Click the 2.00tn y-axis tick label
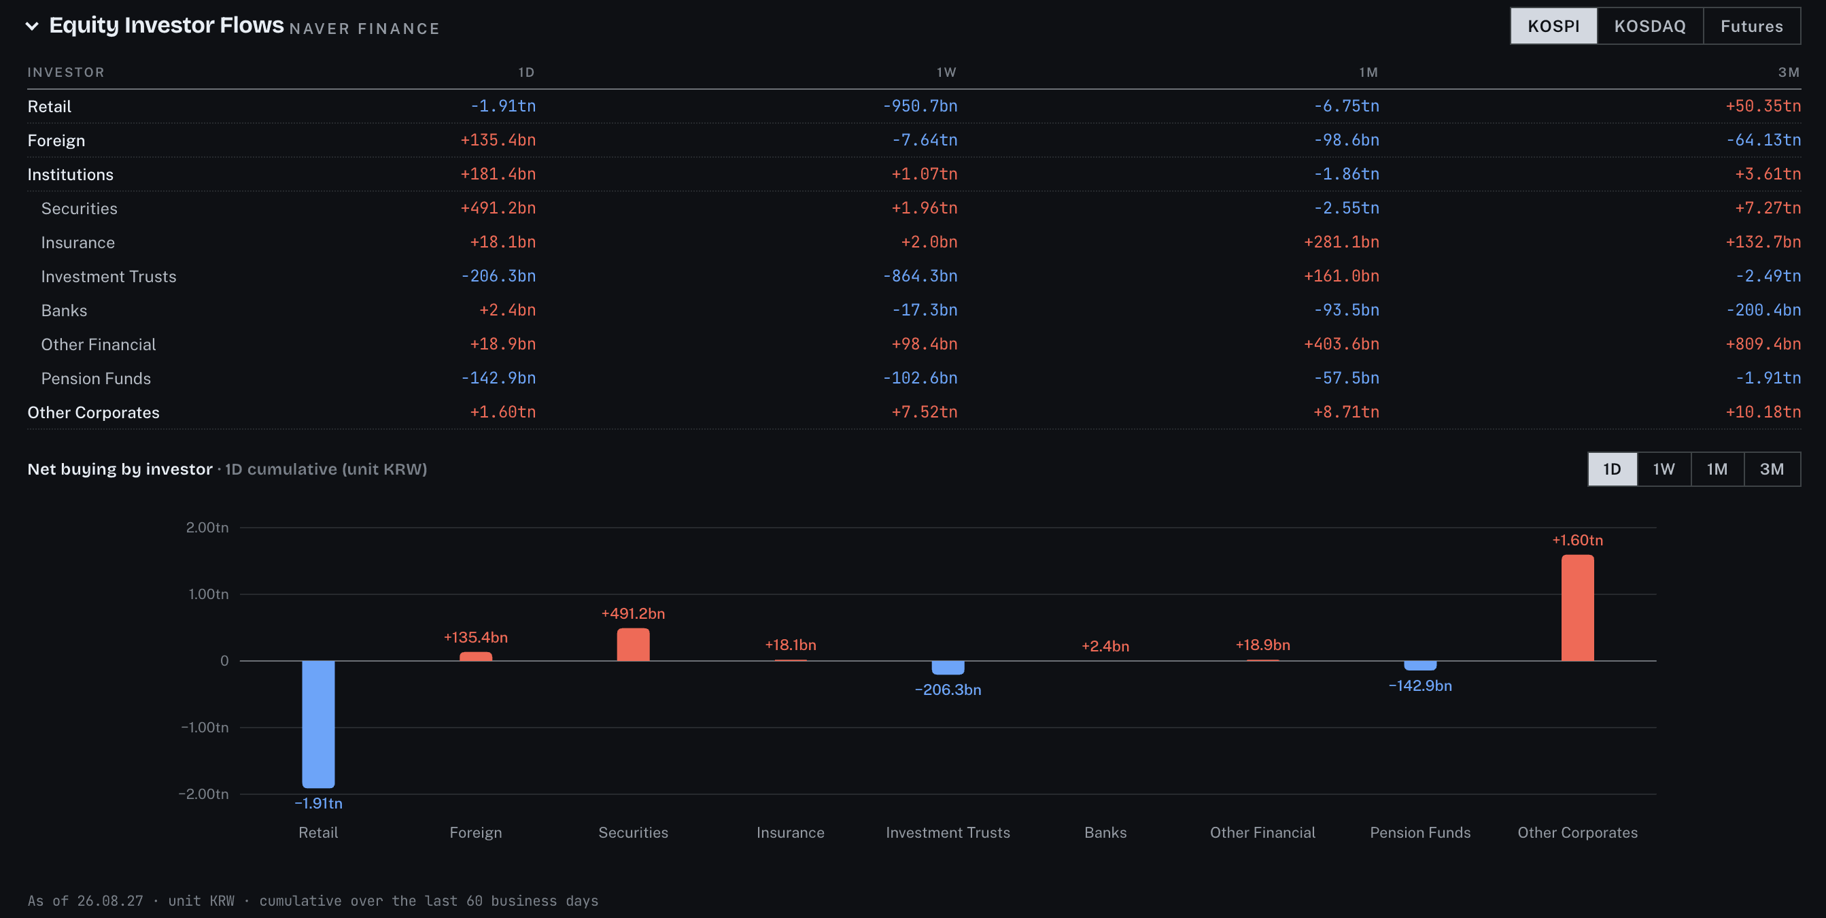 [207, 528]
